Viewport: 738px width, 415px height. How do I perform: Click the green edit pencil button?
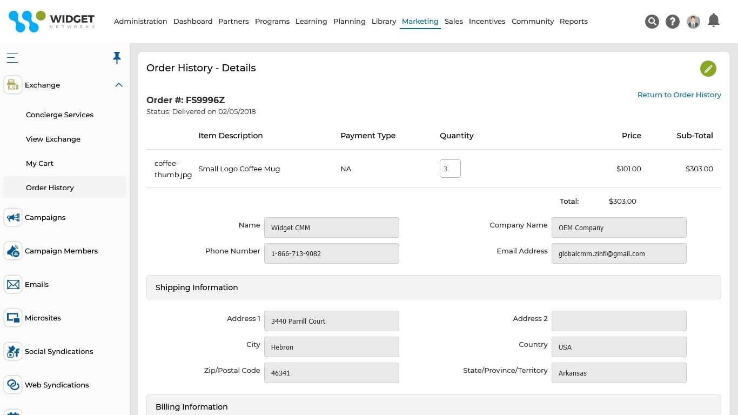pos(708,69)
